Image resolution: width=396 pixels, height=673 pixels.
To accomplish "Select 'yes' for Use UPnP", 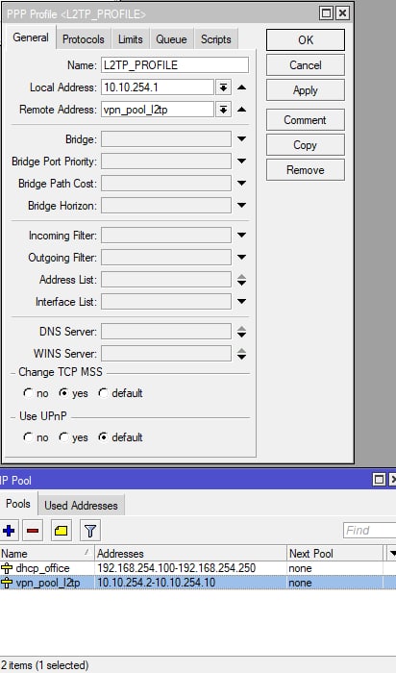I will coord(63,437).
